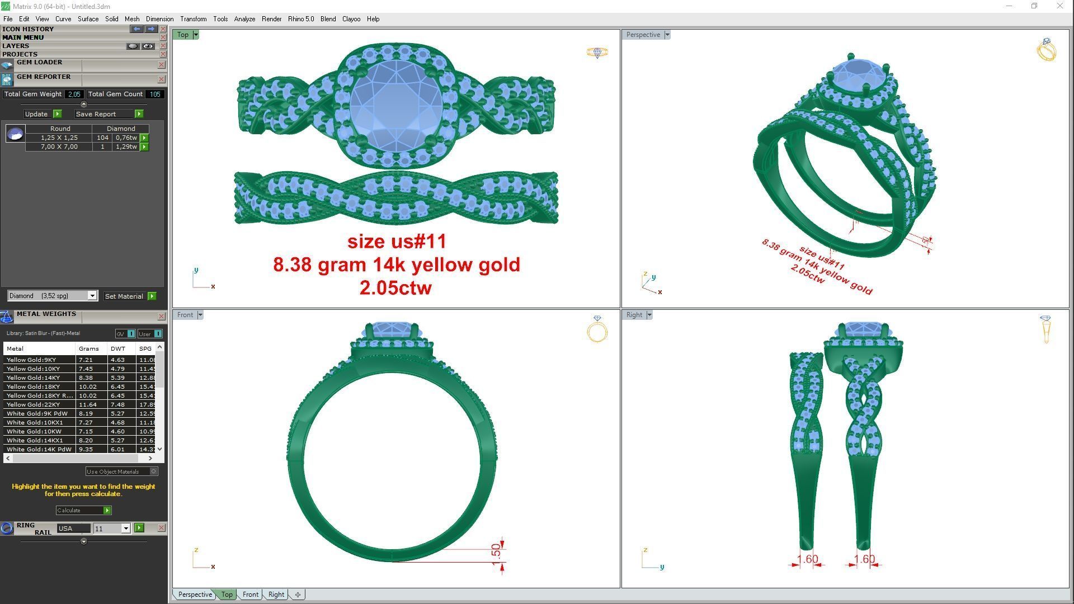The width and height of the screenshot is (1074, 604).
Task: Add a new viewport tab
Action: pyautogui.click(x=298, y=594)
